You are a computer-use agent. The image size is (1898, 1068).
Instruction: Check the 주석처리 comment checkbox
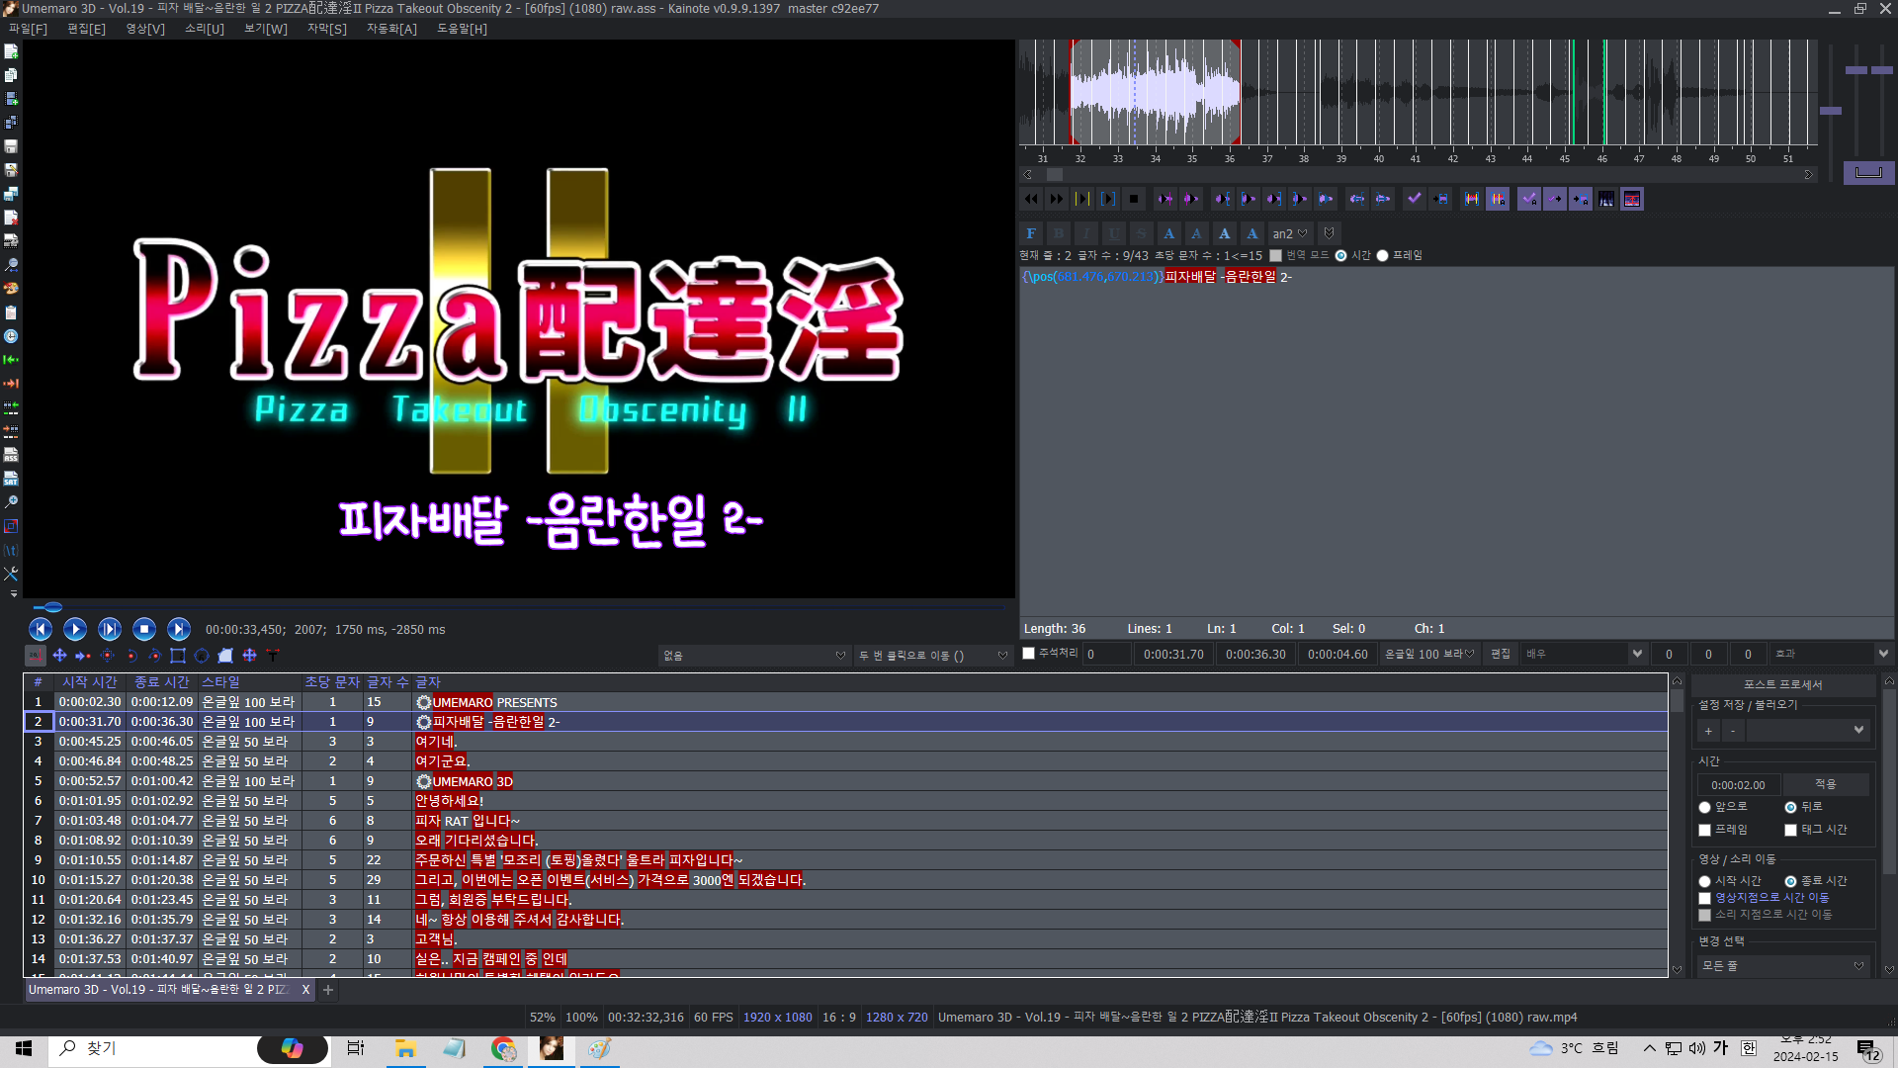pos(1028,654)
